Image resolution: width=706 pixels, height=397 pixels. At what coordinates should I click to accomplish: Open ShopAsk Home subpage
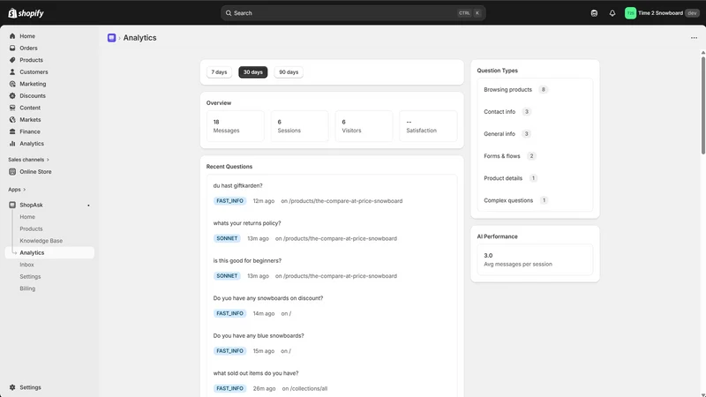pyautogui.click(x=27, y=217)
